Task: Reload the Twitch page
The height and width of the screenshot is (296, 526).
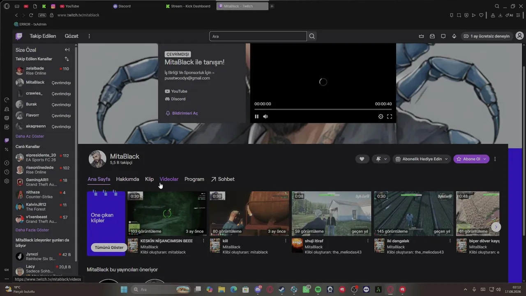Action: (x=31, y=15)
